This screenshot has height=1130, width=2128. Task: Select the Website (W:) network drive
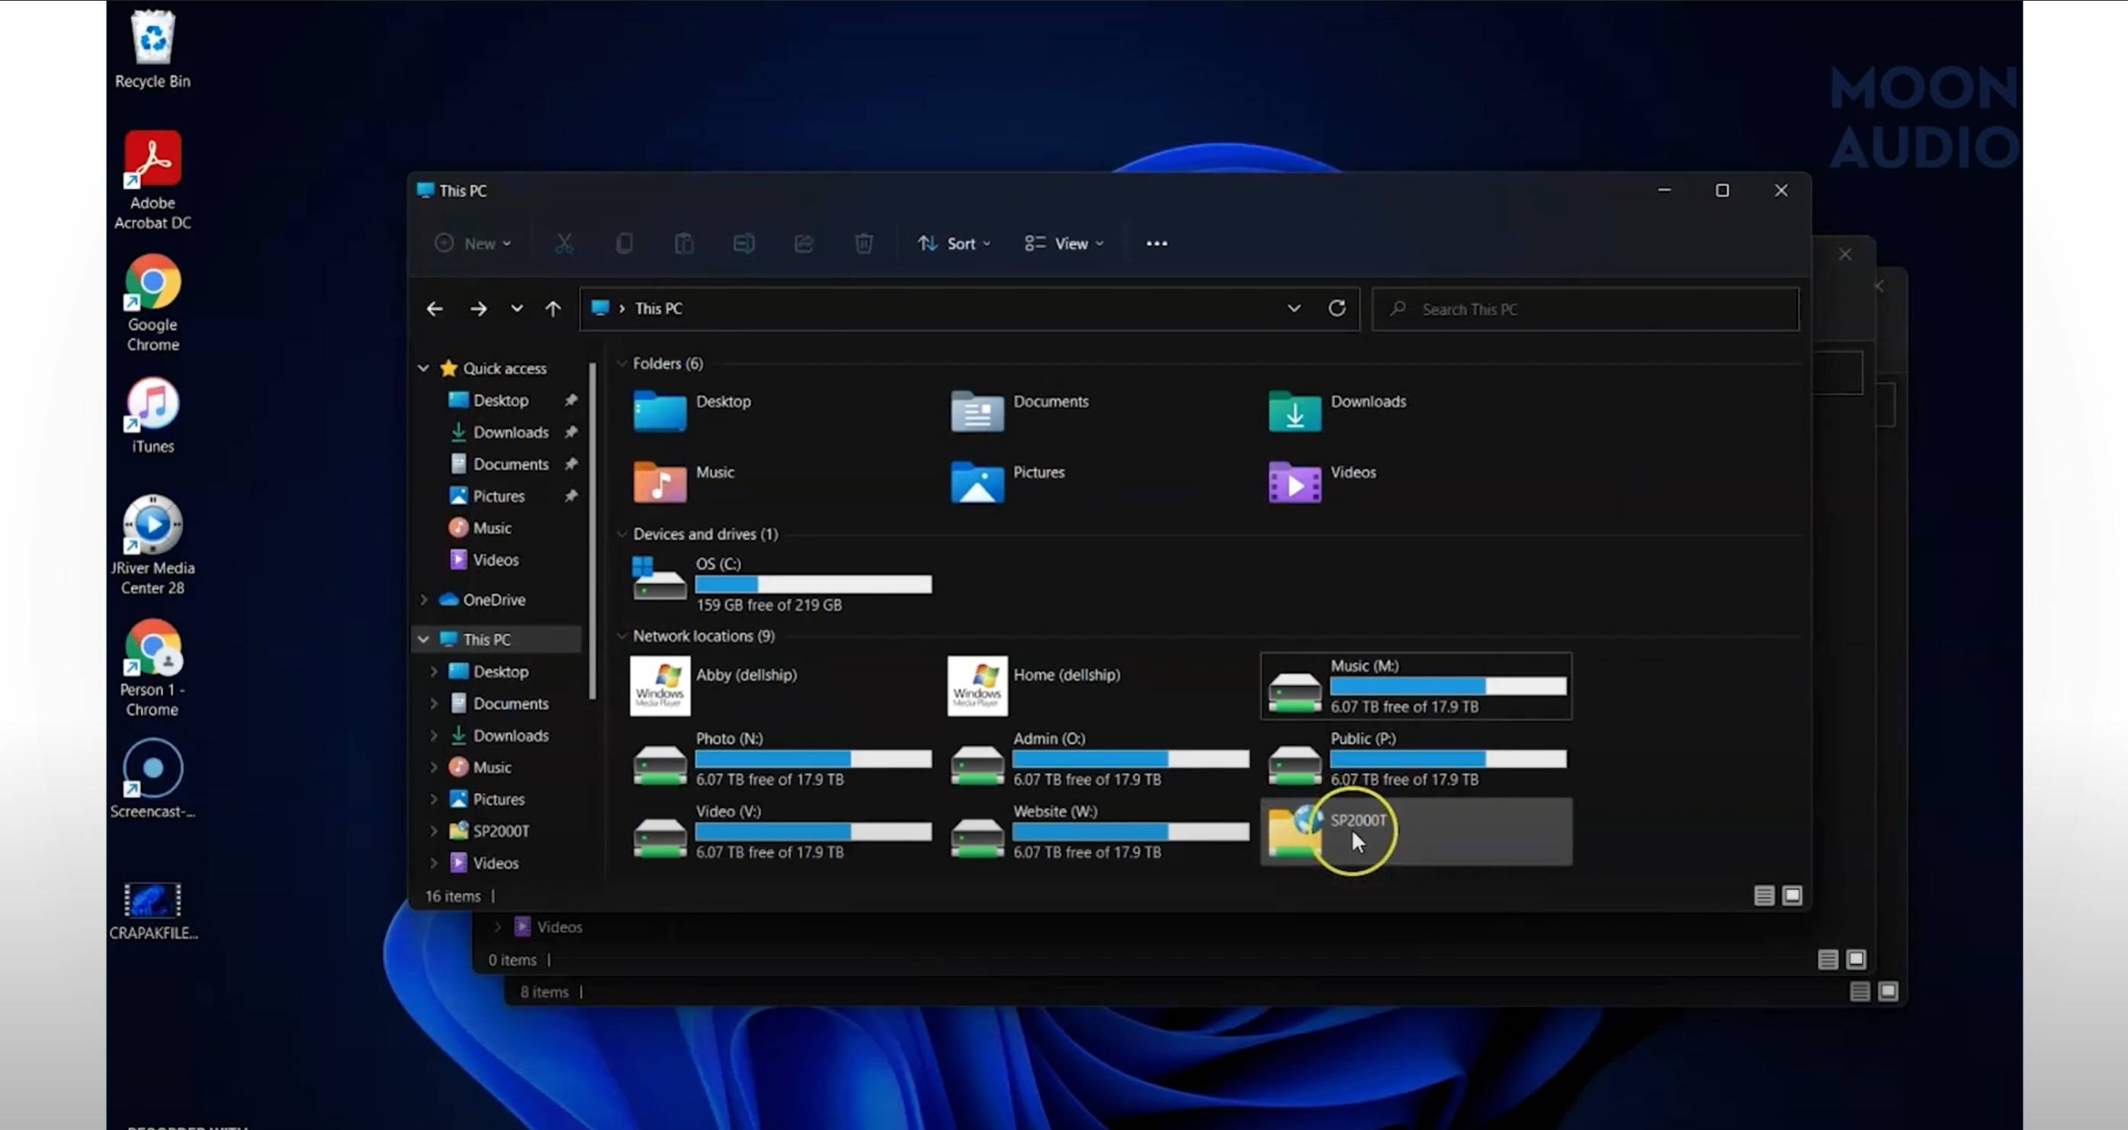click(1099, 831)
